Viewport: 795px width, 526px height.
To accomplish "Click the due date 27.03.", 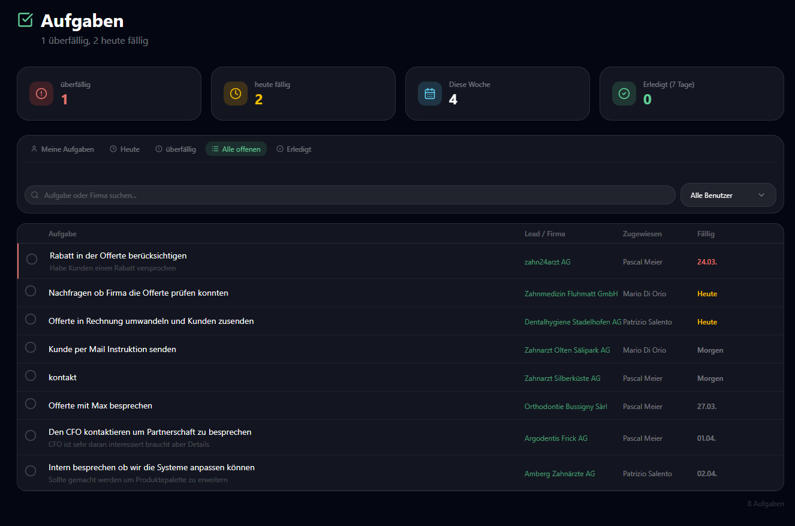I will tap(707, 407).
